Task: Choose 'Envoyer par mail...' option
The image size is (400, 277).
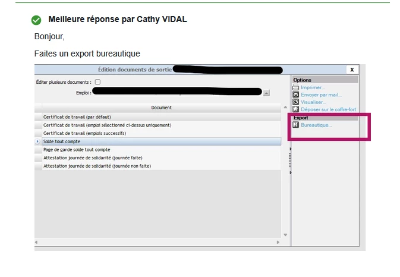Action: coord(321,95)
